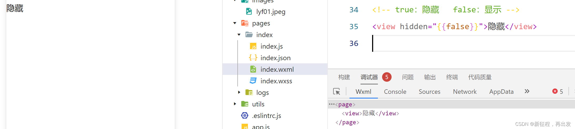Place cursor on empty line 36
Screen dimensions: 575x129
474,43
